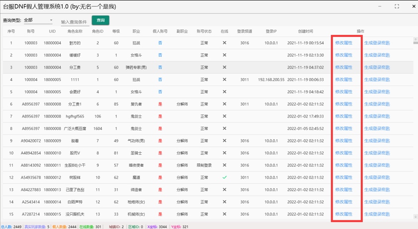
Task: Click the 账号状态 column header
Action: pos(204,31)
